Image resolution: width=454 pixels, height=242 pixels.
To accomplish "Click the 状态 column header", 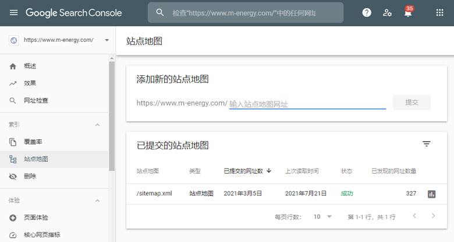I will (x=346, y=171).
